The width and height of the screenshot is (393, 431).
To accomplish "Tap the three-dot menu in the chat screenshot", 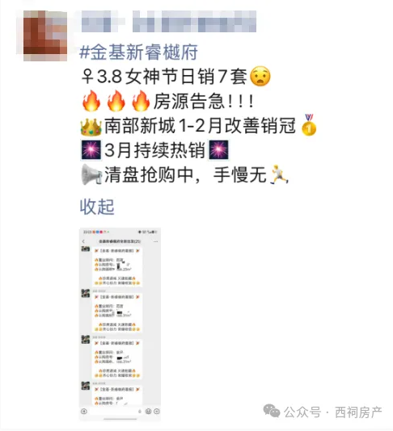I will [x=155, y=241].
